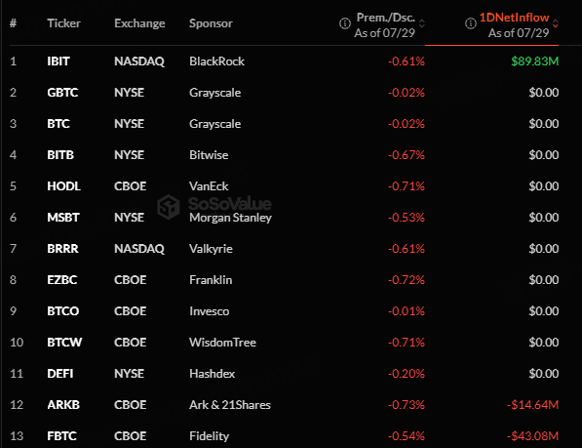The width and height of the screenshot is (582, 448).
Task: Click the Prem./Dsc. info icon
Action: tap(345, 23)
